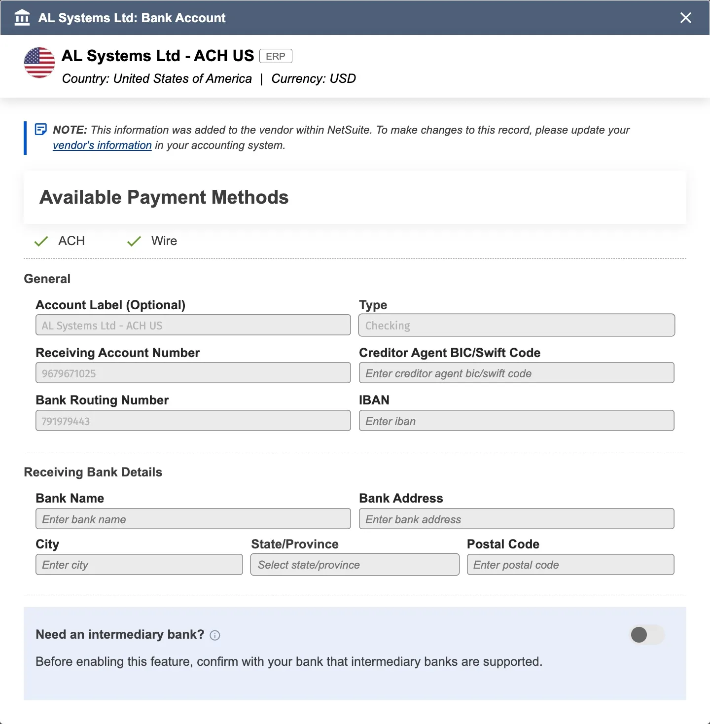710x724 pixels.
Task: Click the Wire green checkmark
Action: coord(134,241)
